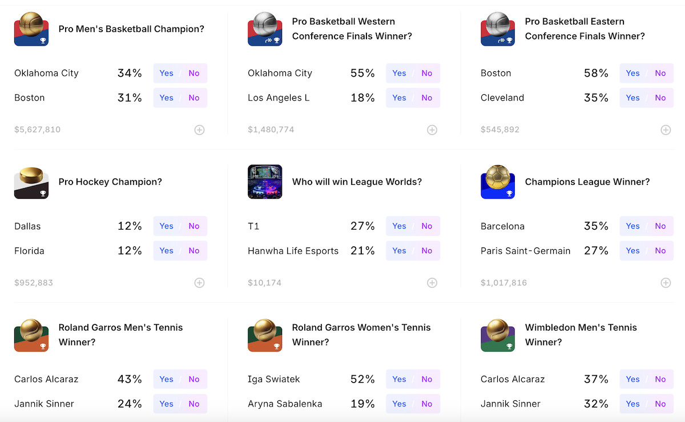Add Pro Men's Basketball Champion market with plus icon
685x422 pixels.
tap(199, 129)
